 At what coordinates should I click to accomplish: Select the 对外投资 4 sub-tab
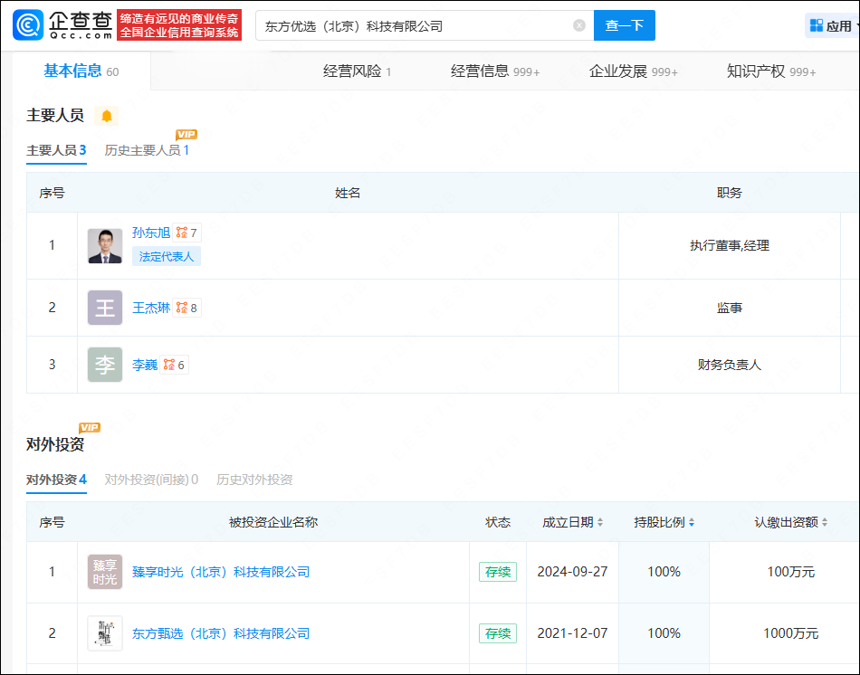(56, 480)
